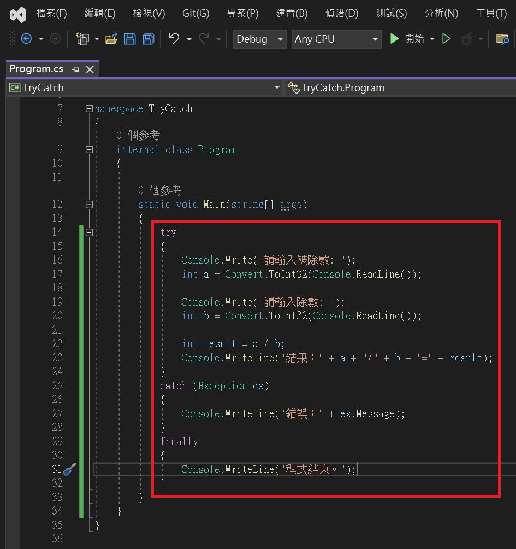Click the "int result = a / b;" line
This screenshot has width=516, height=549.
coord(233,344)
